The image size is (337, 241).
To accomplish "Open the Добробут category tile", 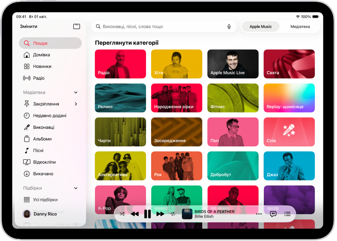I will pos(233,166).
